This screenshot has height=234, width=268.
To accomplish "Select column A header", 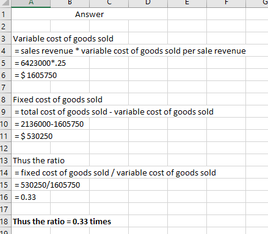I will tap(31, 4).
